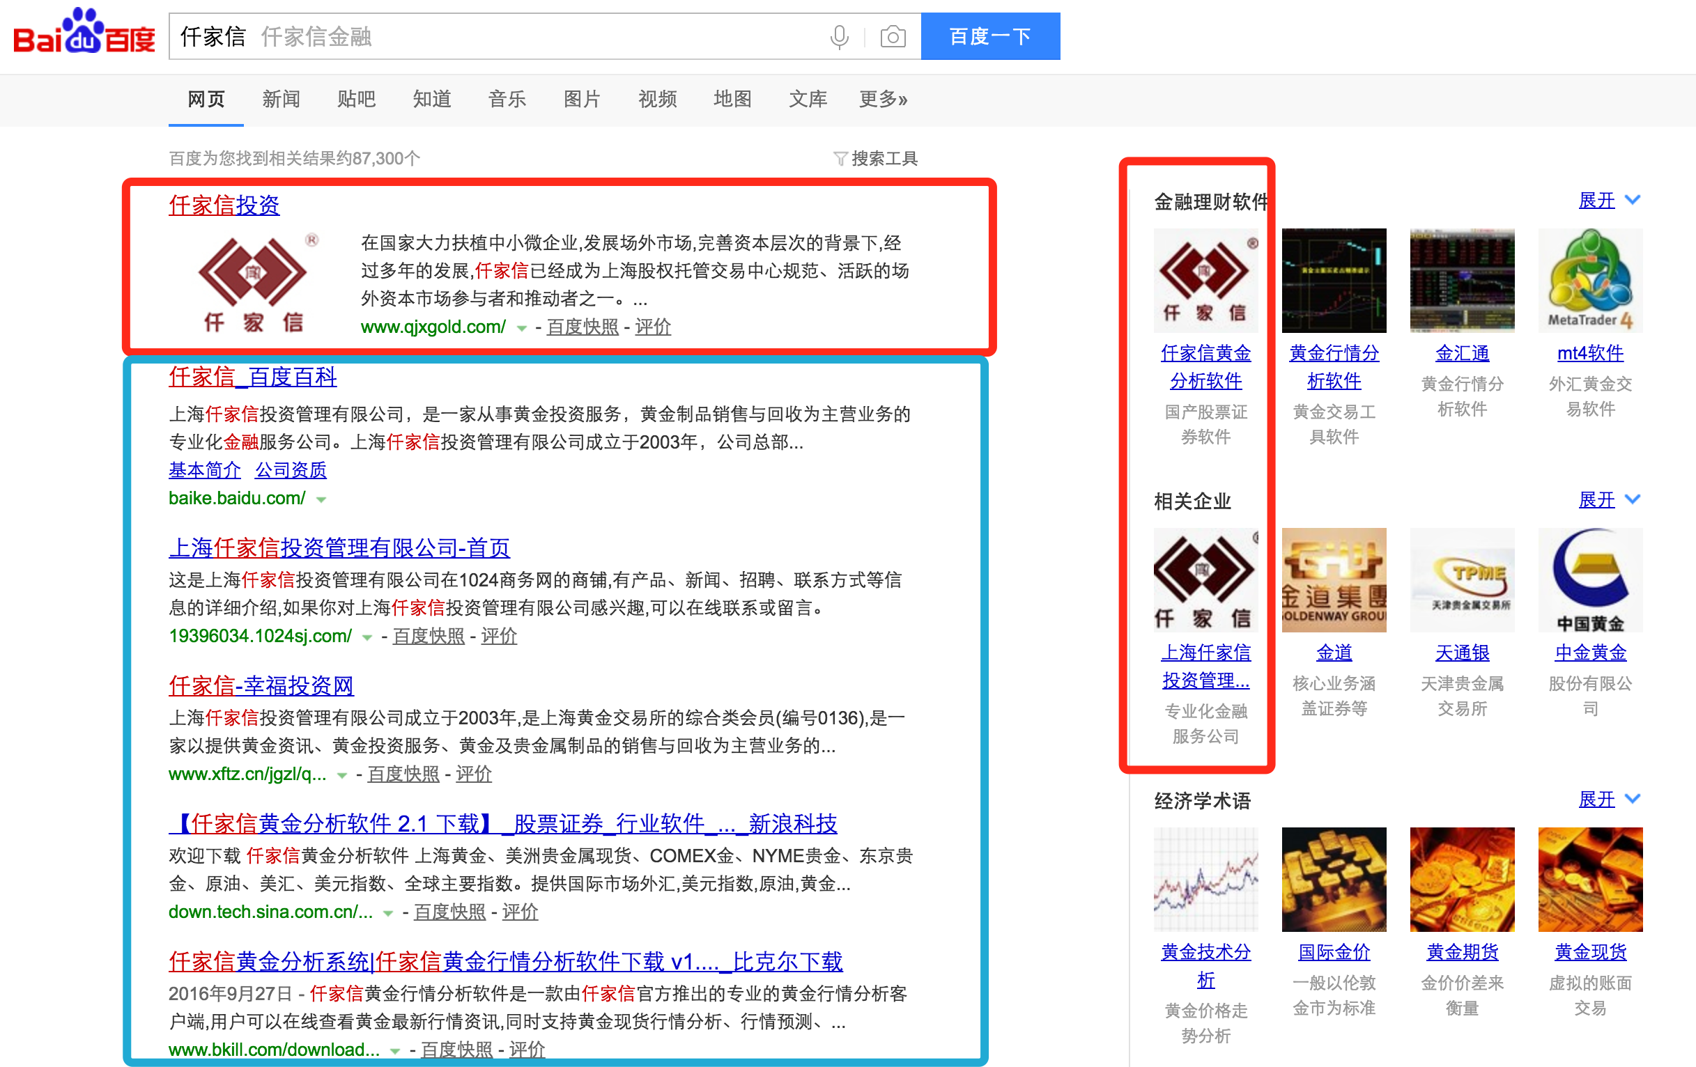The width and height of the screenshot is (1696, 1067).
Task: Open 中金黄金 sidebar link
Action: coord(1590,653)
